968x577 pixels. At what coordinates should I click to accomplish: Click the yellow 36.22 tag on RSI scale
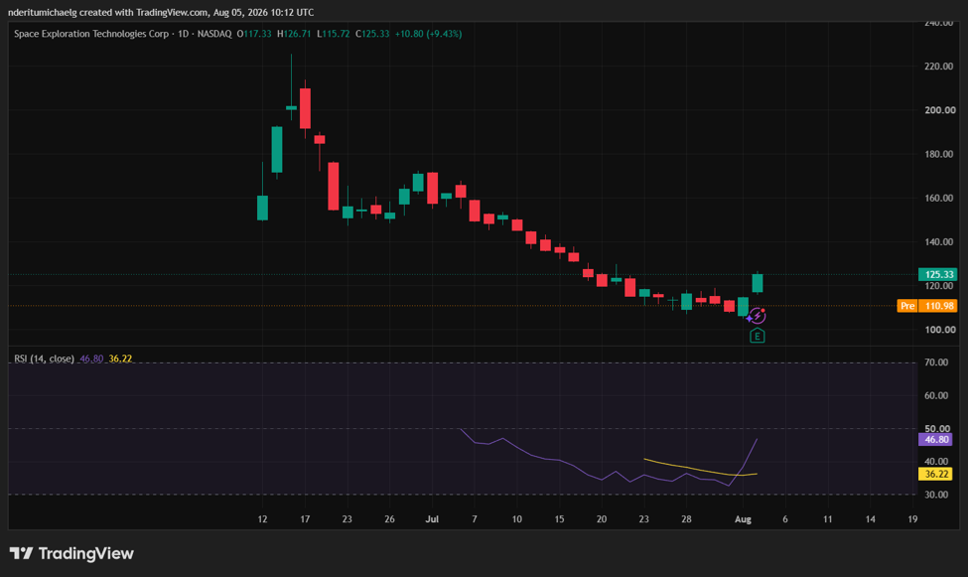click(936, 474)
